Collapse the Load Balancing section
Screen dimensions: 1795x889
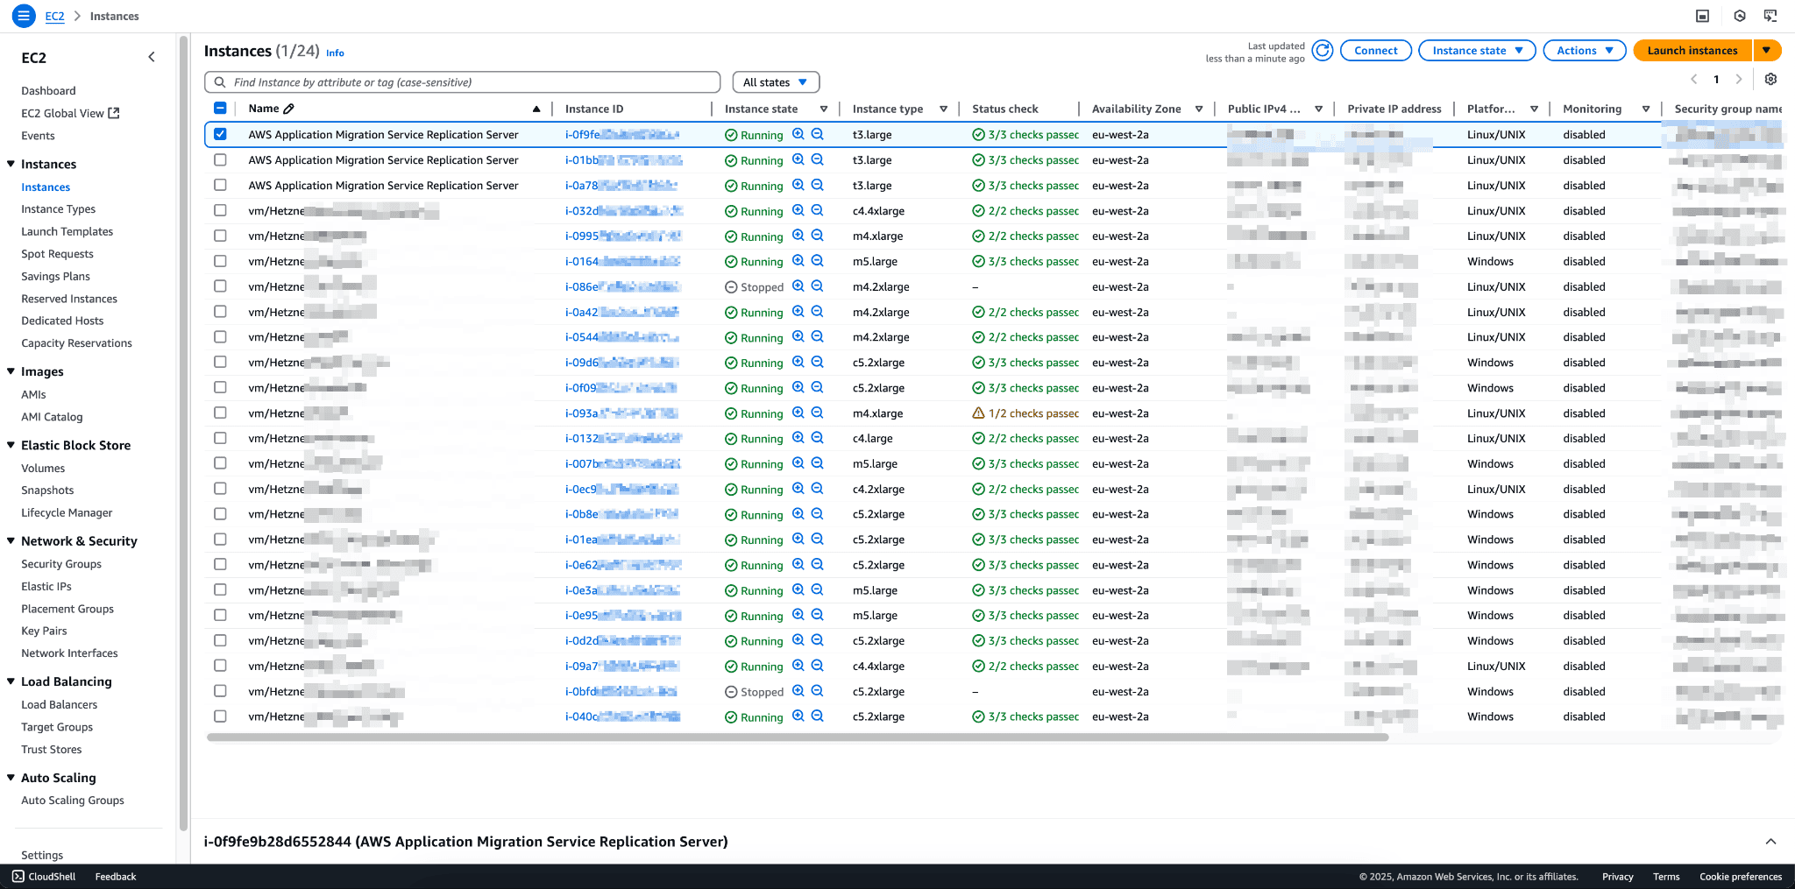pyautogui.click(x=11, y=681)
